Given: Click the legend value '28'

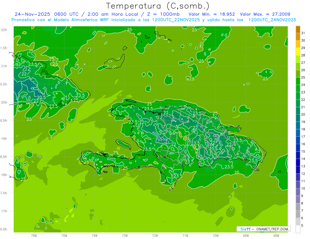Looking at the screenshot, I should pos(303,55).
